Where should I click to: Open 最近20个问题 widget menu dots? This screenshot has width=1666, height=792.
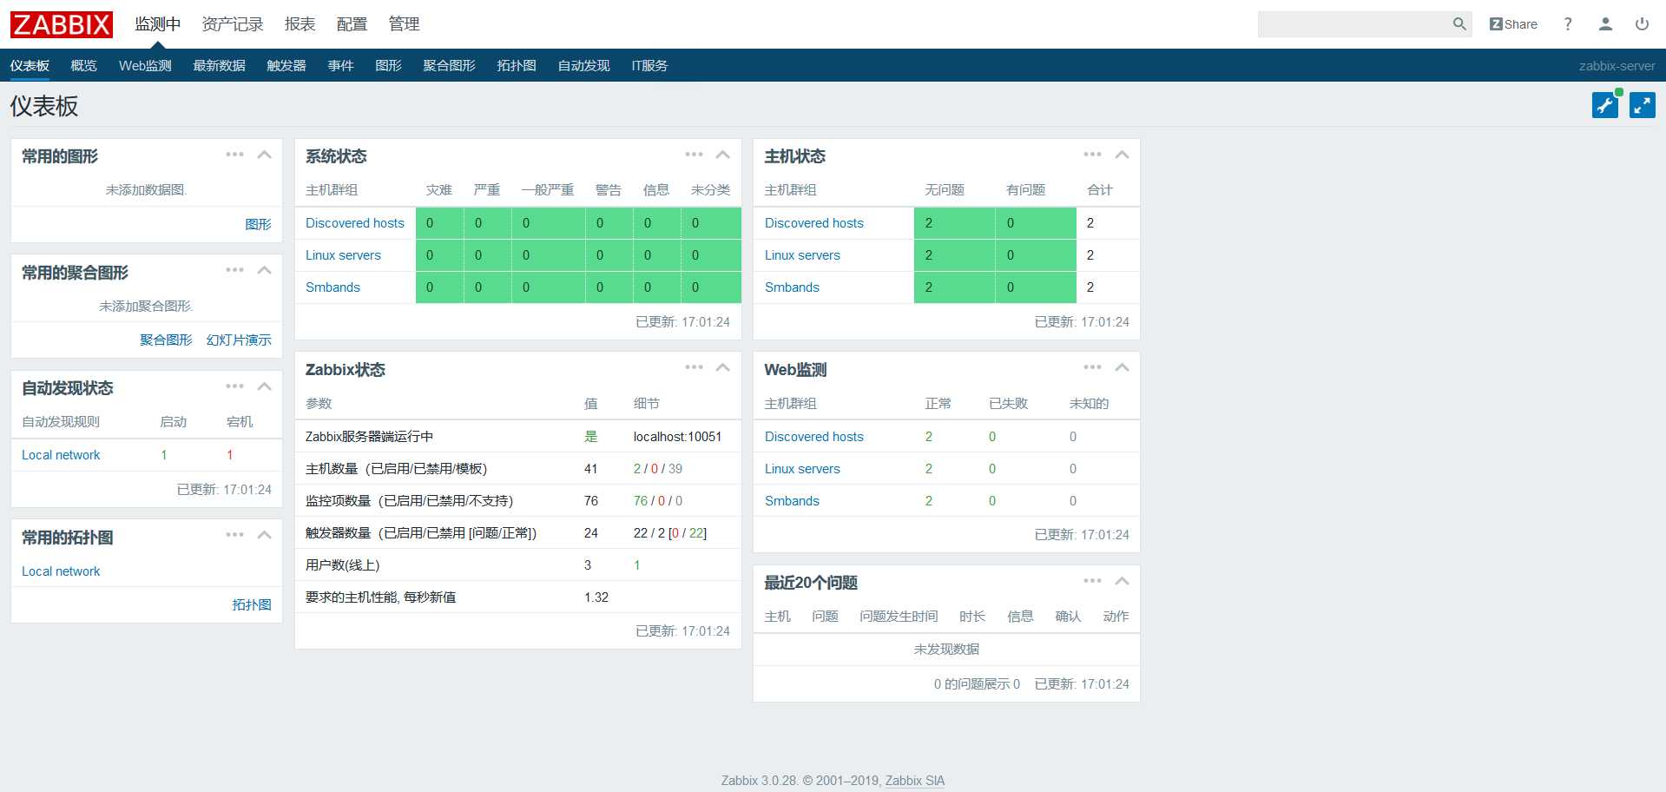(1092, 581)
